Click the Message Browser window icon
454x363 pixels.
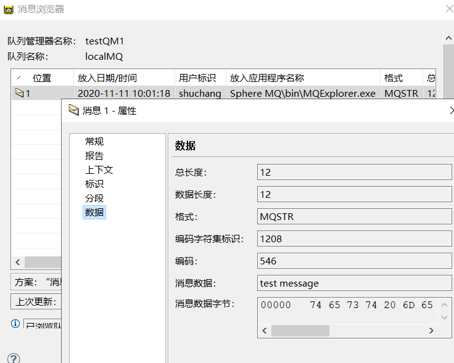tap(9, 9)
